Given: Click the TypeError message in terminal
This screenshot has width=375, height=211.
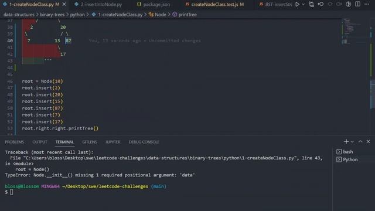Looking at the screenshot, I should click(100, 175).
